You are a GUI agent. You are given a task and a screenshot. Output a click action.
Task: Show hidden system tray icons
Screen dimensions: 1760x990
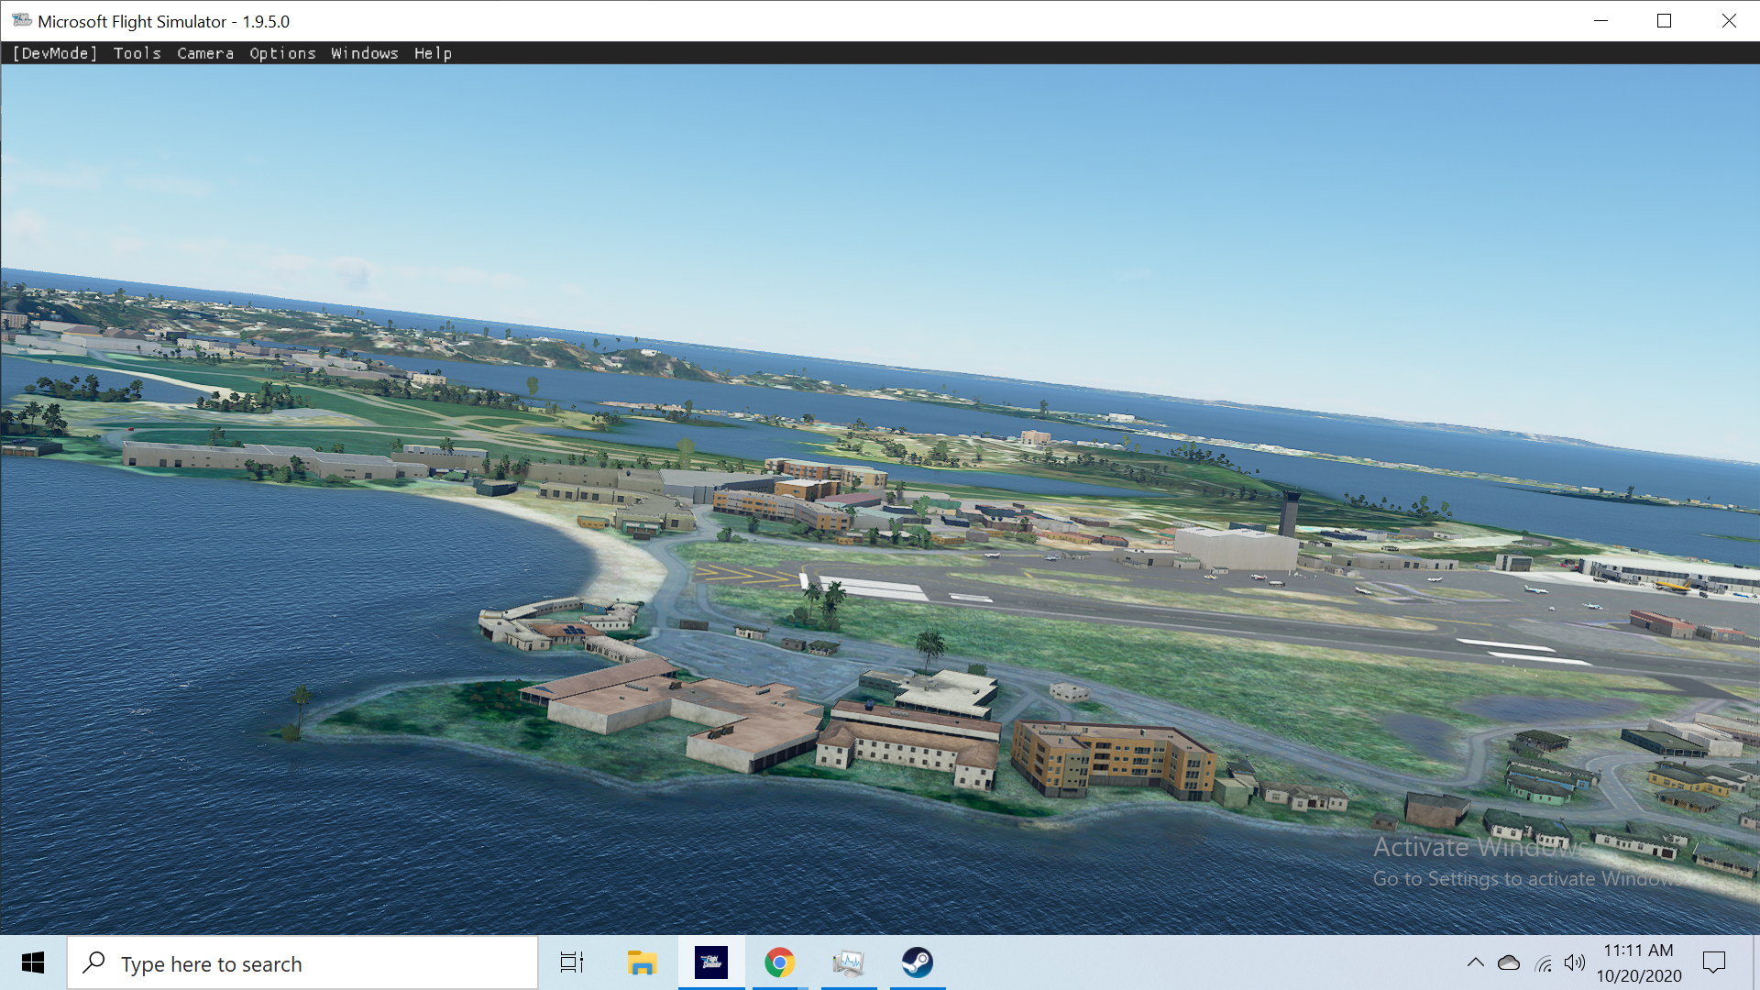click(1476, 962)
